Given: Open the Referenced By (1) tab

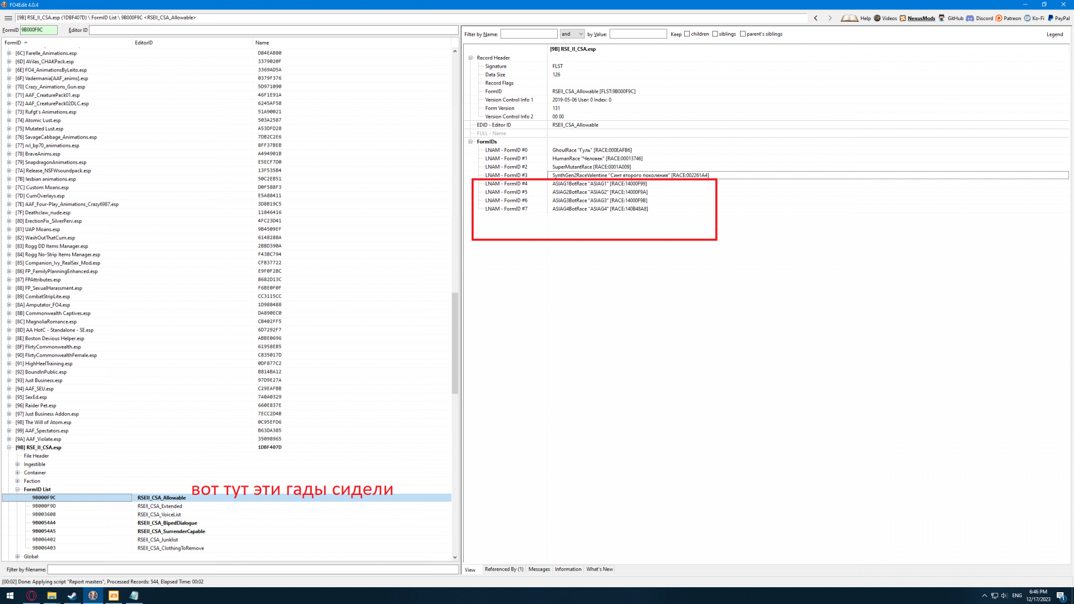Looking at the screenshot, I should point(503,569).
